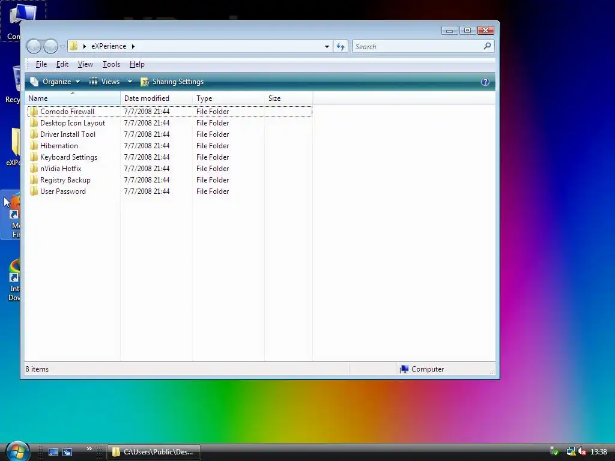
Task: Click the Views button
Action: click(x=105, y=82)
